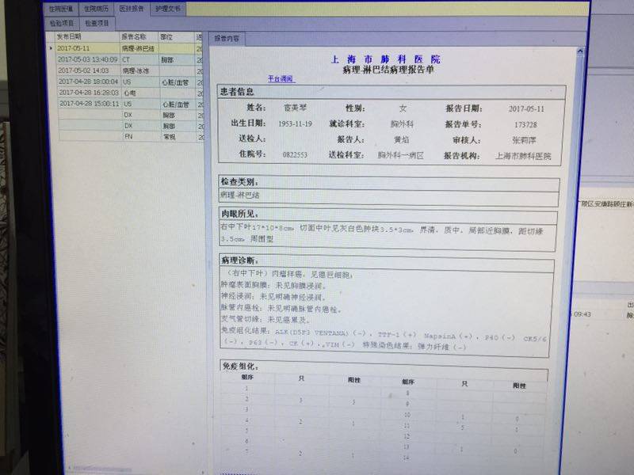Image resolution: width=634 pixels, height=475 pixels.
Task: Click the current-row arrow marker beside 2017-05-11
Action: 52,48
